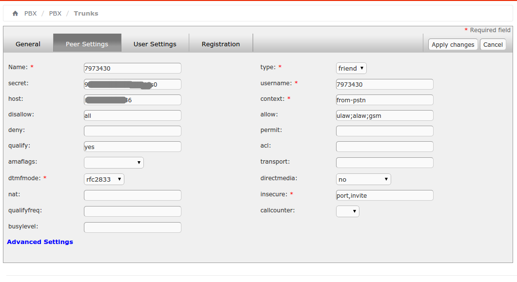Click the Trunks breadcrumb link
The image size is (517, 282).
pos(86,14)
